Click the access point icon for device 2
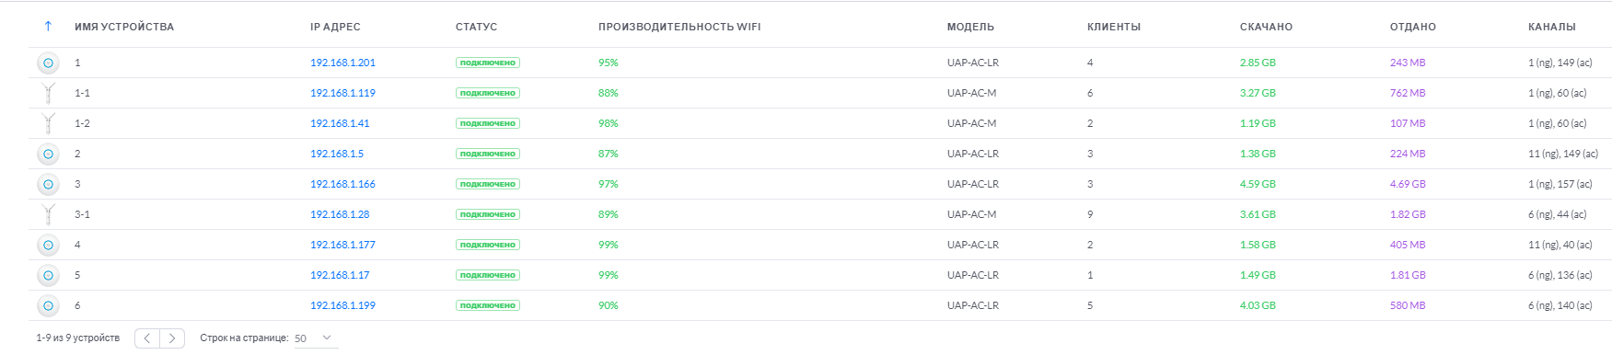 pyautogui.click(x=49, y=154)
